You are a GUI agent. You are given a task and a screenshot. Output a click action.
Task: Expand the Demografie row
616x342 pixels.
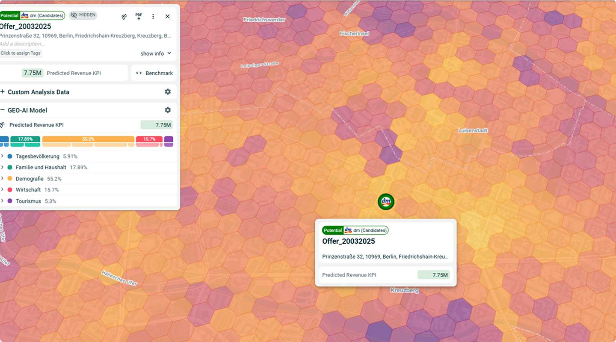coord(2,179)
